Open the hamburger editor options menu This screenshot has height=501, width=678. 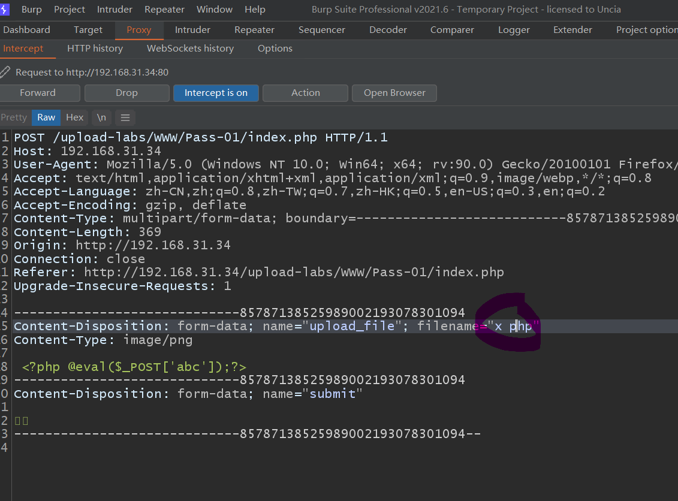click(125, 117)
